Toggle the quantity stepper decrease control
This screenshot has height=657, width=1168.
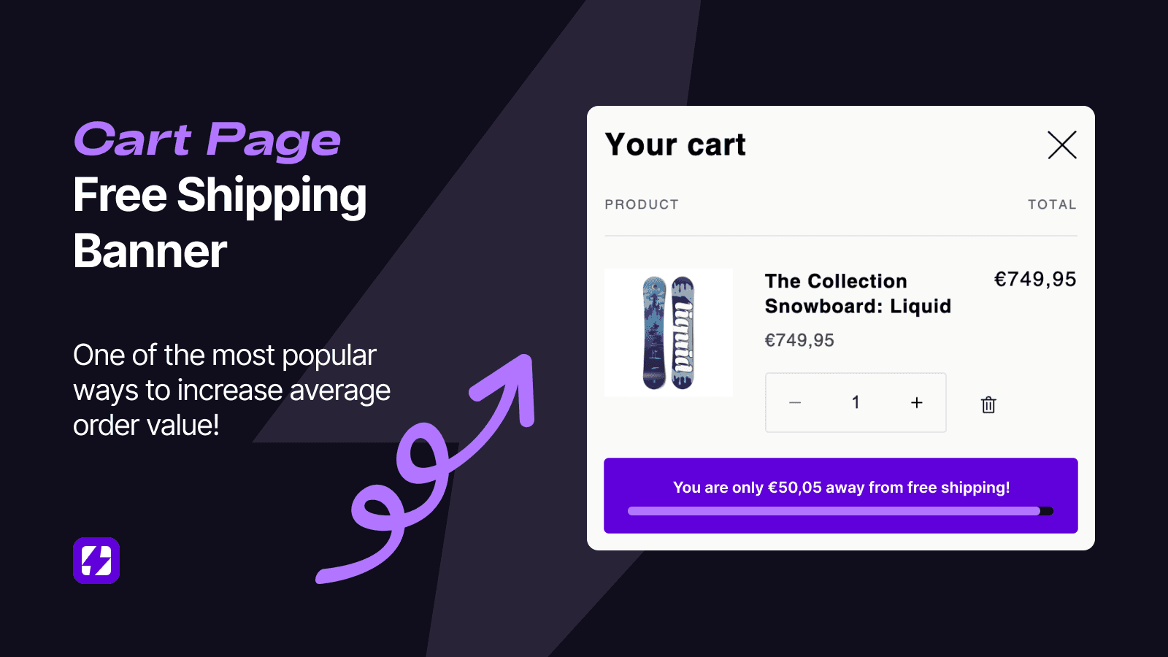click(x=795, y=402)
